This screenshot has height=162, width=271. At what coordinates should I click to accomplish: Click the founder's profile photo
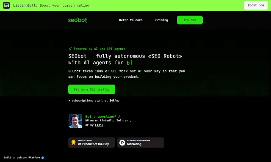75,121
